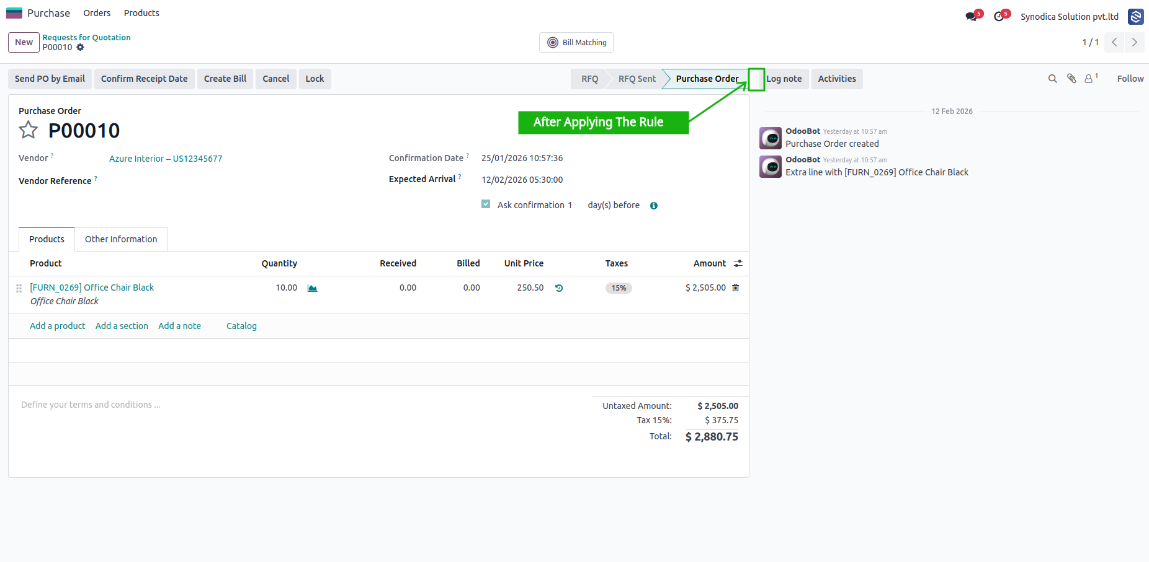Image resolution: width=1149 pixels, height=562 pixels.
Task: Click the Amount column header
Action: [x=710, y=263]
